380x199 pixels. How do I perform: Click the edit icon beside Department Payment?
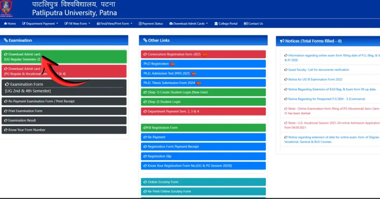pos(24,23)
